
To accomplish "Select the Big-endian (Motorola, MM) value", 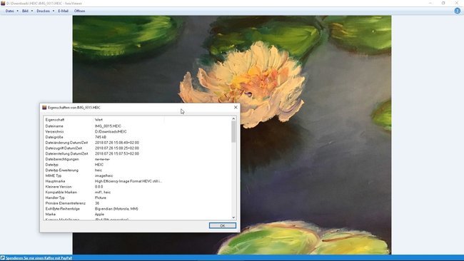I will [116, 209].
